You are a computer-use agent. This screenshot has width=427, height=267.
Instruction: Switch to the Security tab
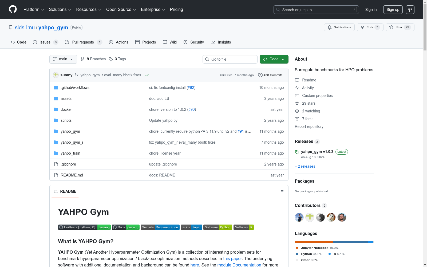[194, 42]
